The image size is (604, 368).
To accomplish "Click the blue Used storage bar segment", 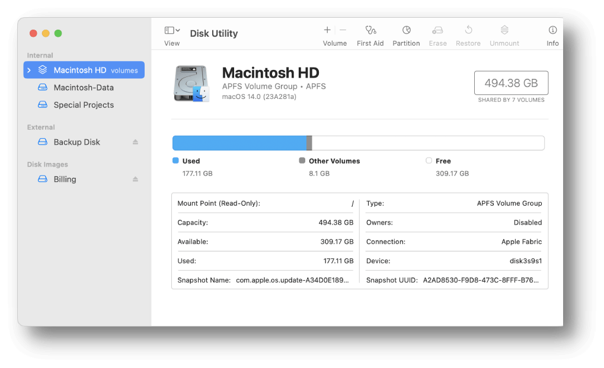I will (x=239, y=143).
